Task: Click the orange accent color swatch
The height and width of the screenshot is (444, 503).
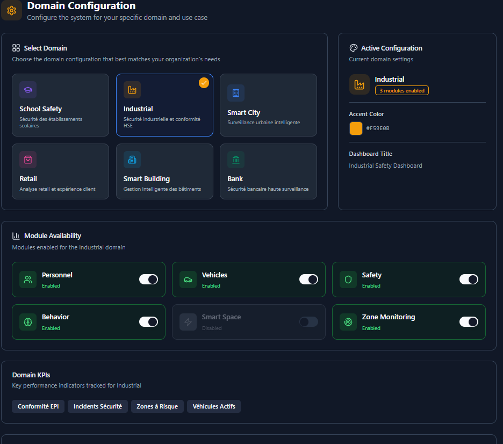Action: click(x=356, y=128)
